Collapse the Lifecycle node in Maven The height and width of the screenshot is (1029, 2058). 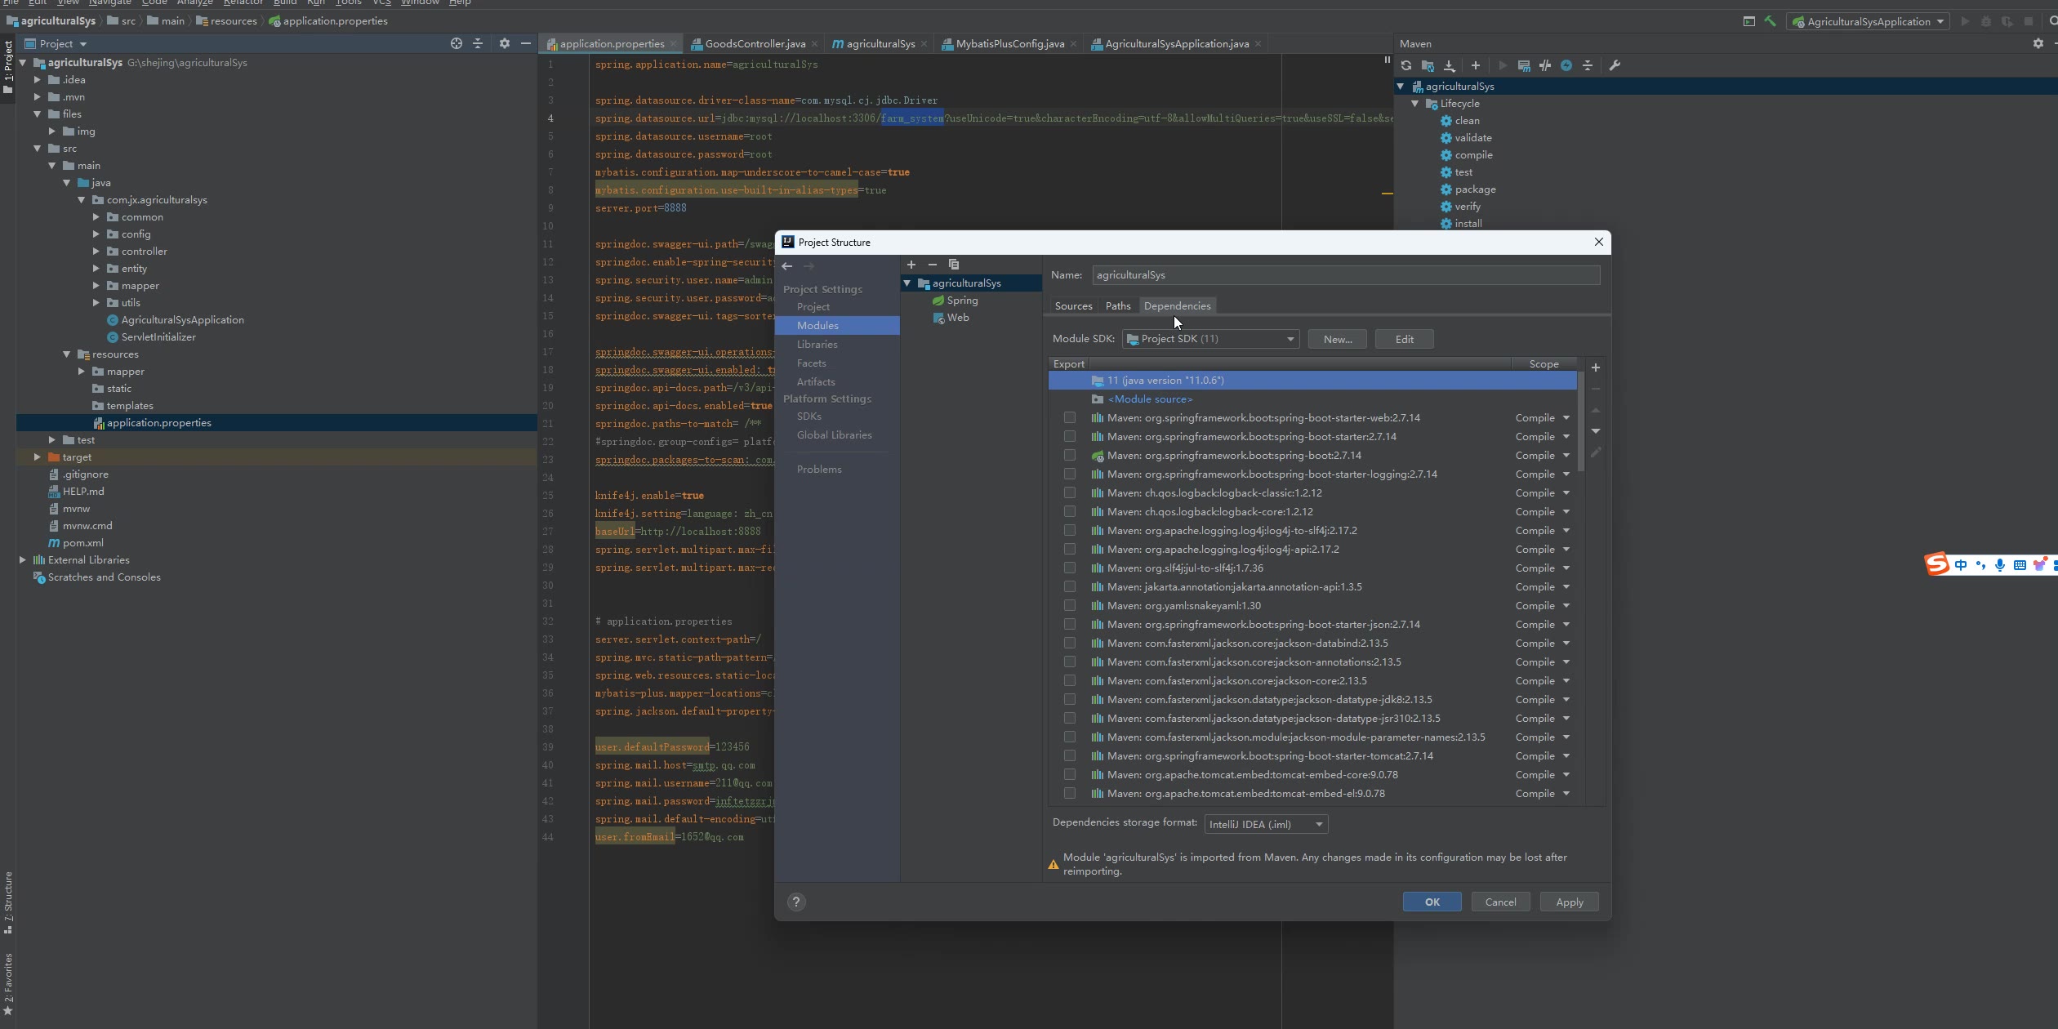point(1415,104)
